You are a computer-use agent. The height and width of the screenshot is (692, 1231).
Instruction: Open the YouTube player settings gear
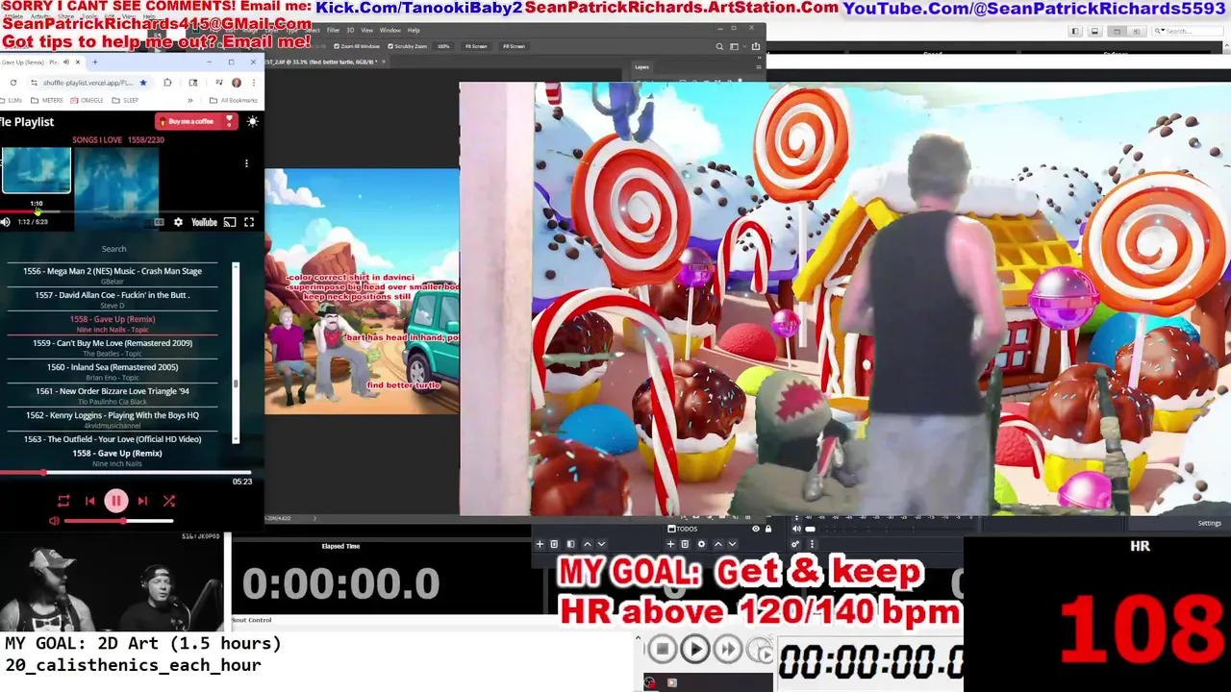click(178, 222)
